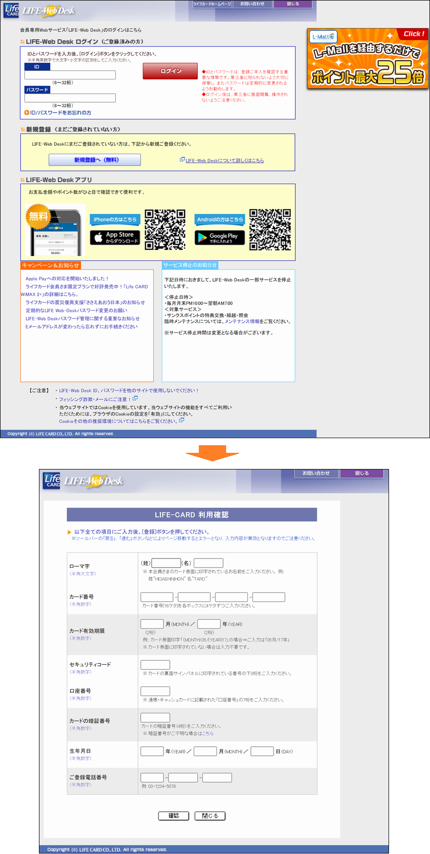Click the red ログイン button
This screenshot has height=854, width=430.
coord(170,71)
